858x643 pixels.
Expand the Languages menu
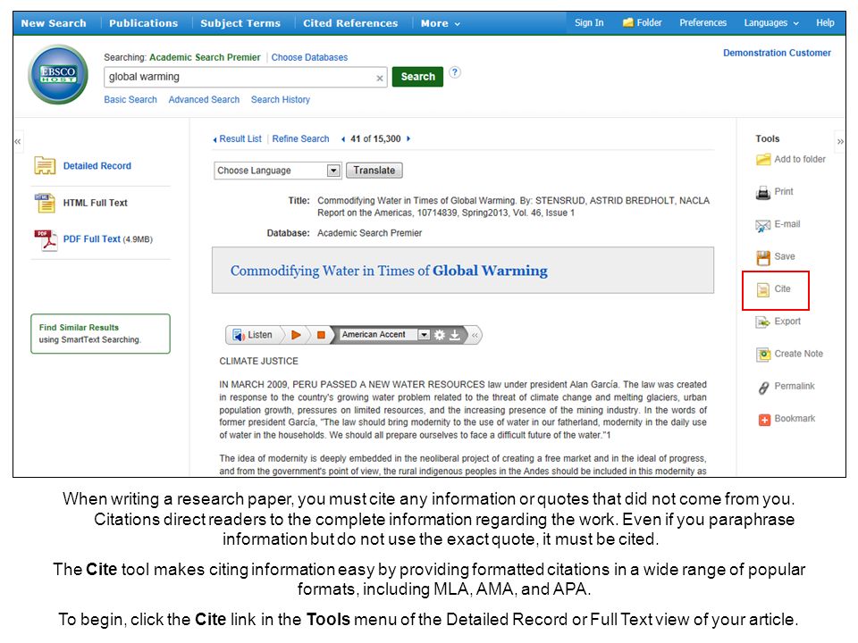(x=771, y=22)
